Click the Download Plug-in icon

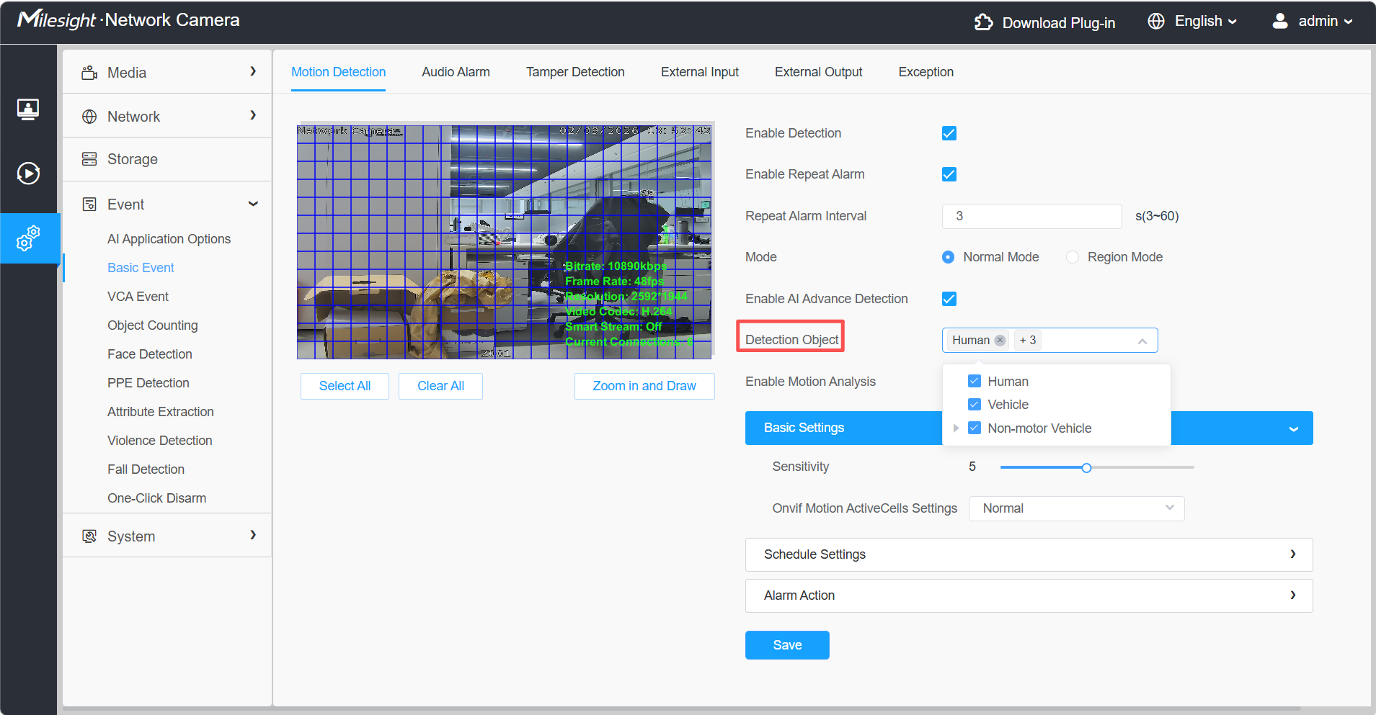[983, 22]
